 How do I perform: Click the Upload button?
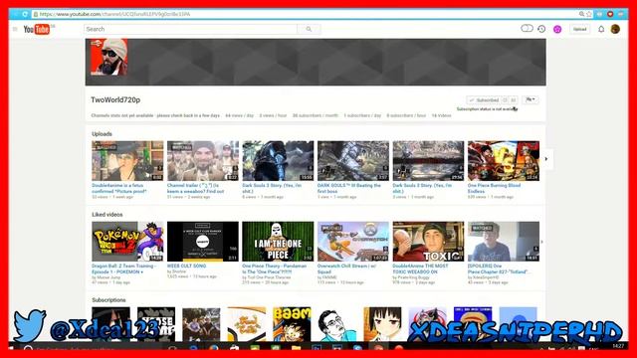(x=579, y=29)
